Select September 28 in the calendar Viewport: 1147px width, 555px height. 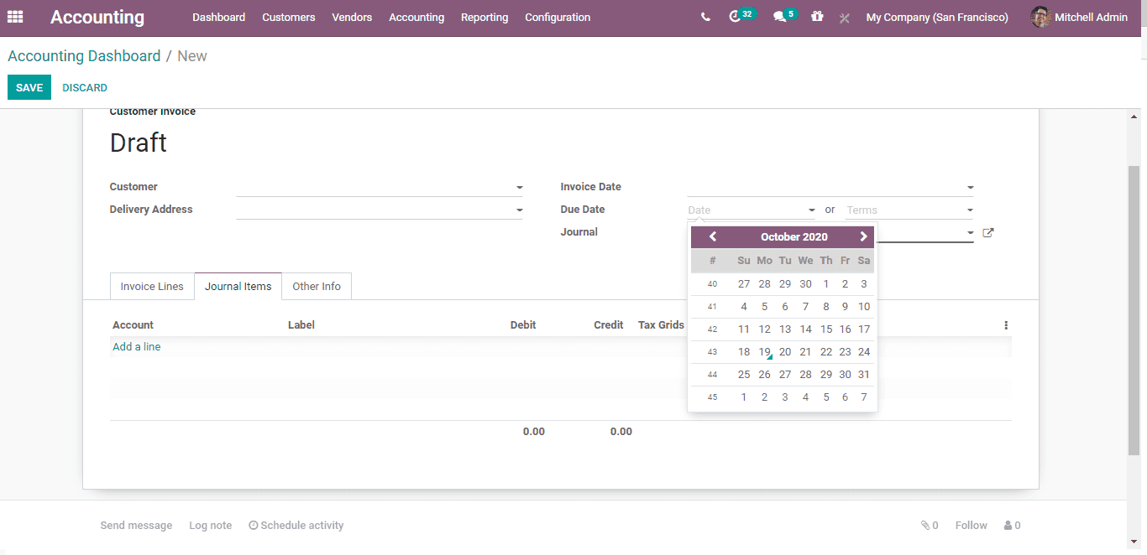pyautogui.click(x=764, y=284)
